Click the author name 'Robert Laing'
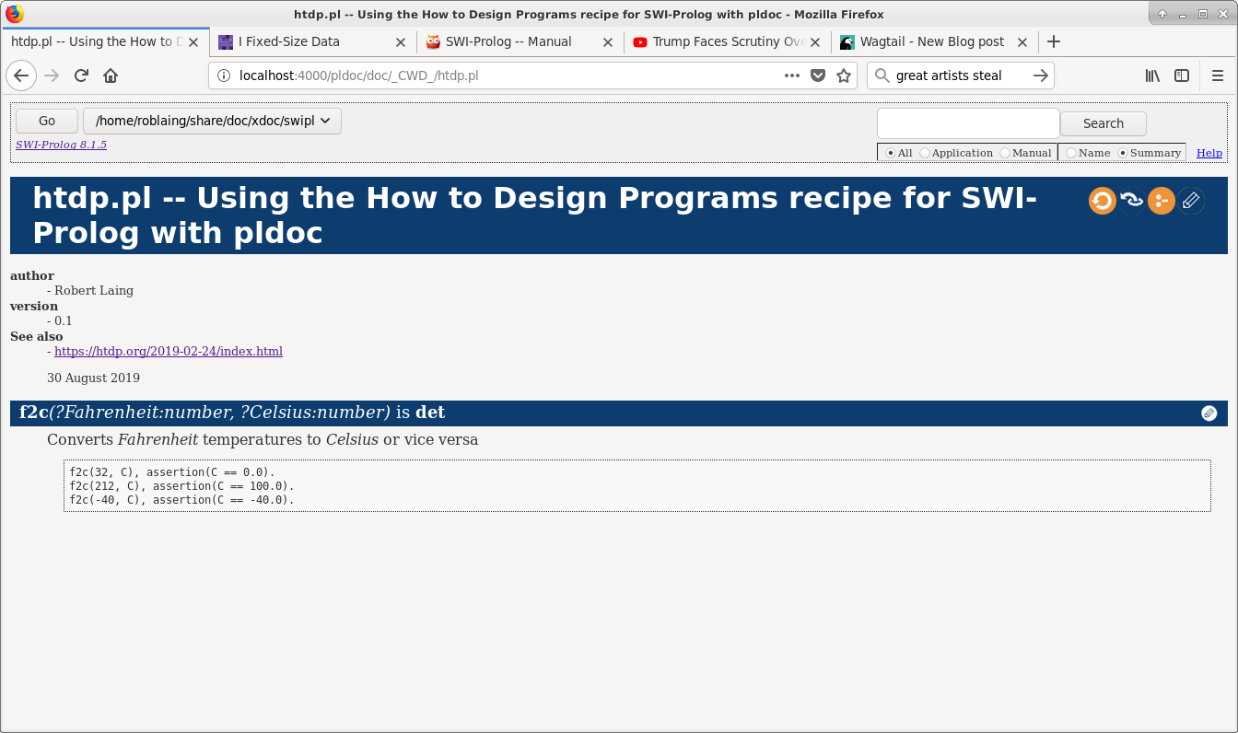 coord(94,291)
